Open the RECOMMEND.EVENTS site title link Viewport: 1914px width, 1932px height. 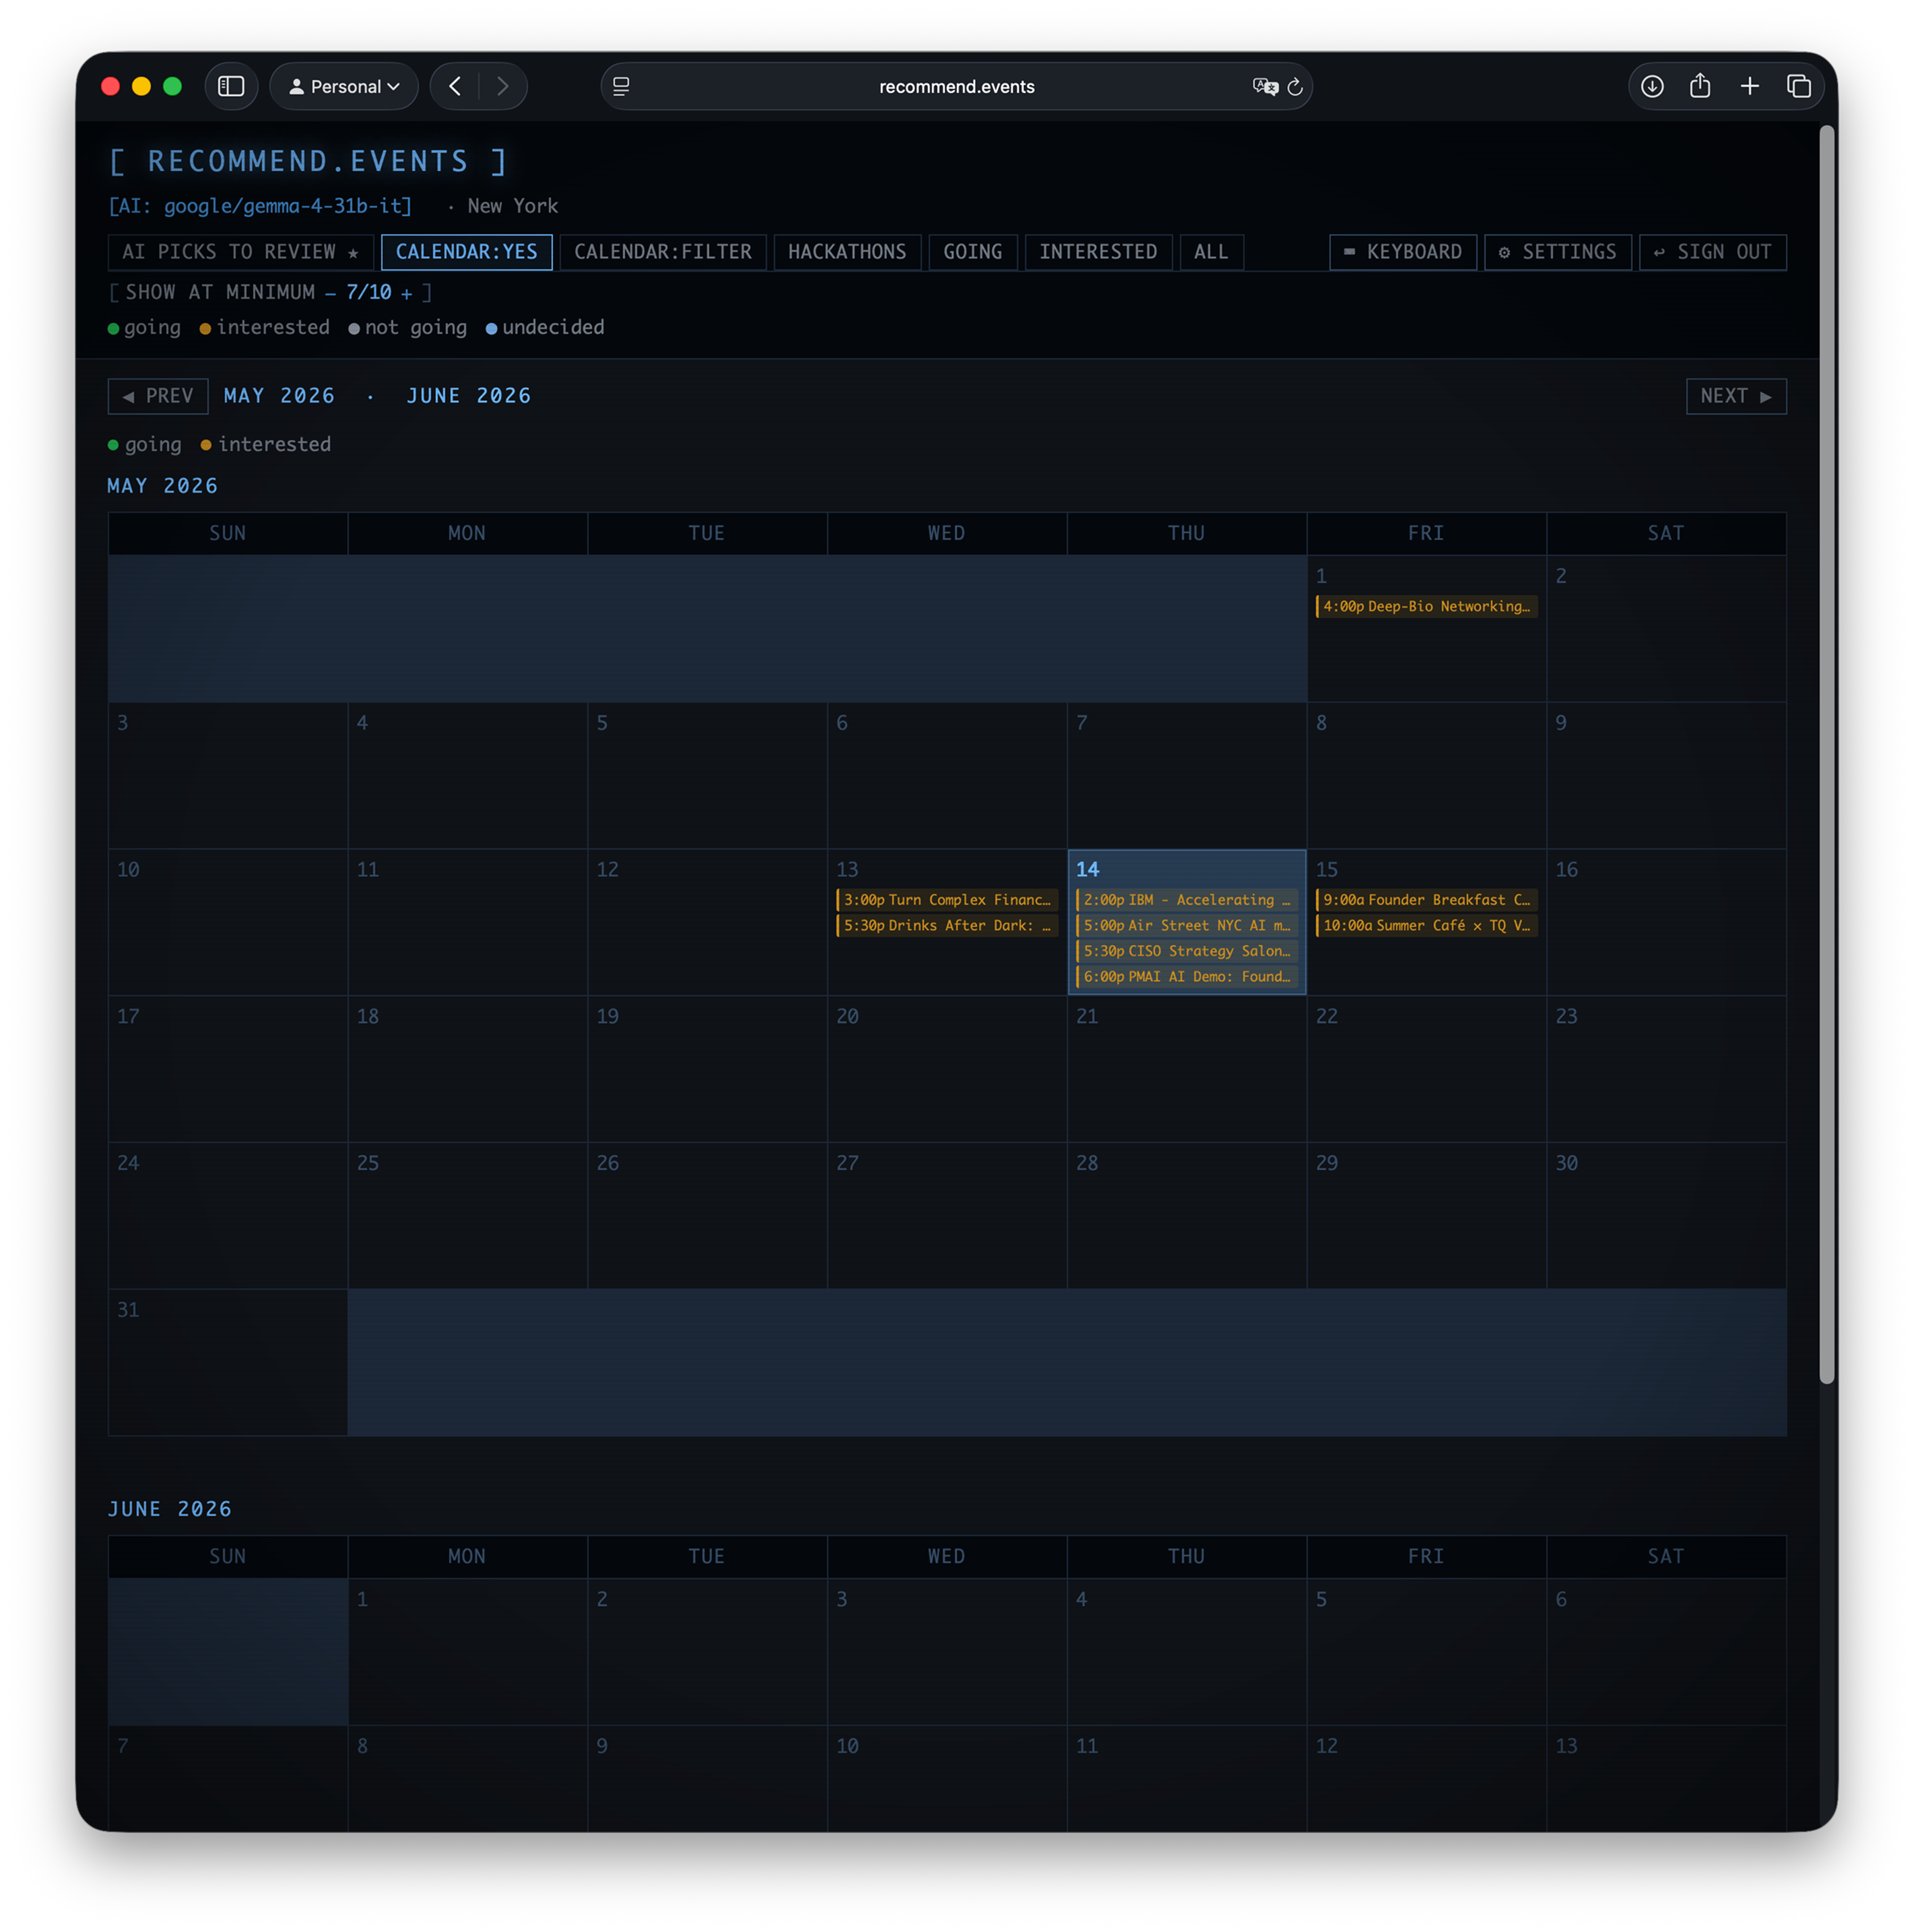coord(308,161)
